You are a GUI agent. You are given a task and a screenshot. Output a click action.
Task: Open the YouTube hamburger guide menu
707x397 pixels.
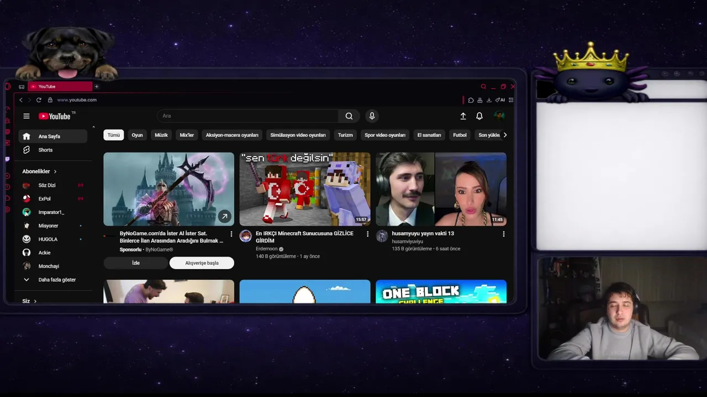point(26,116)
